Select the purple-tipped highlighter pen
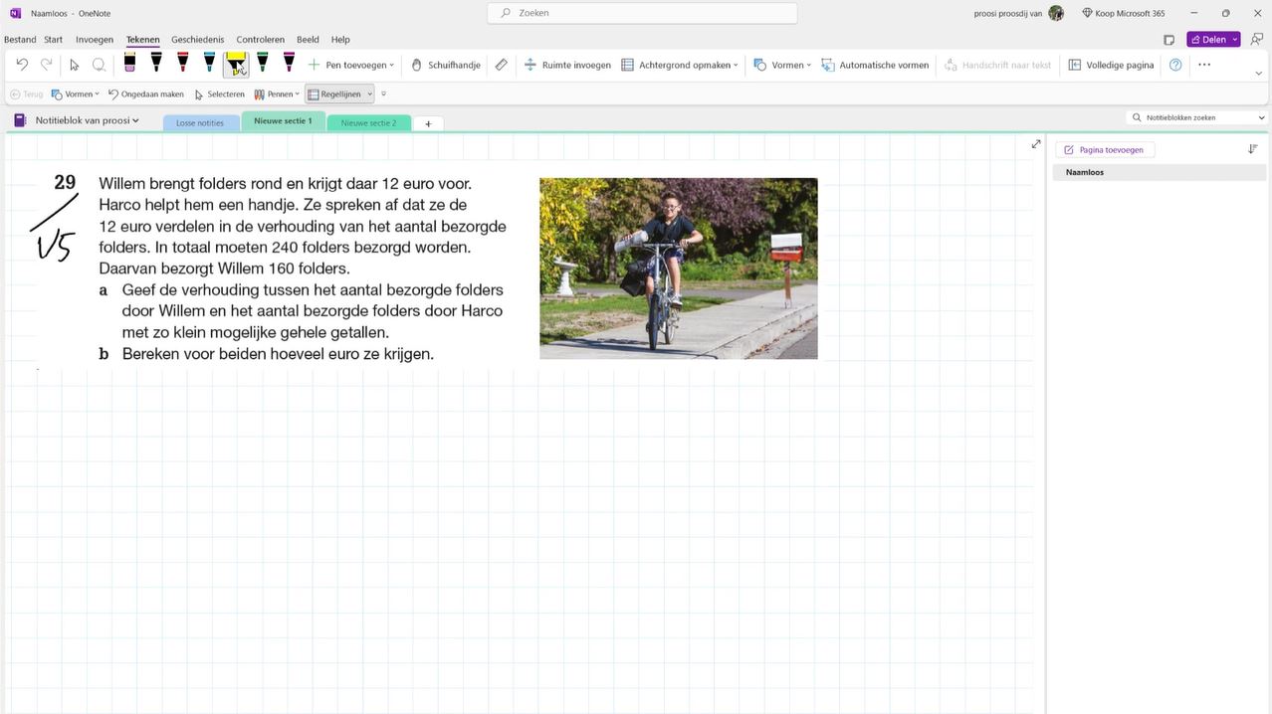The image size is (1272, 714). click(x=129, y=64)
